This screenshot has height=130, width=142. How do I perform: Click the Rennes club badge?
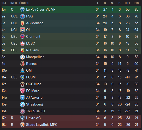22,64
